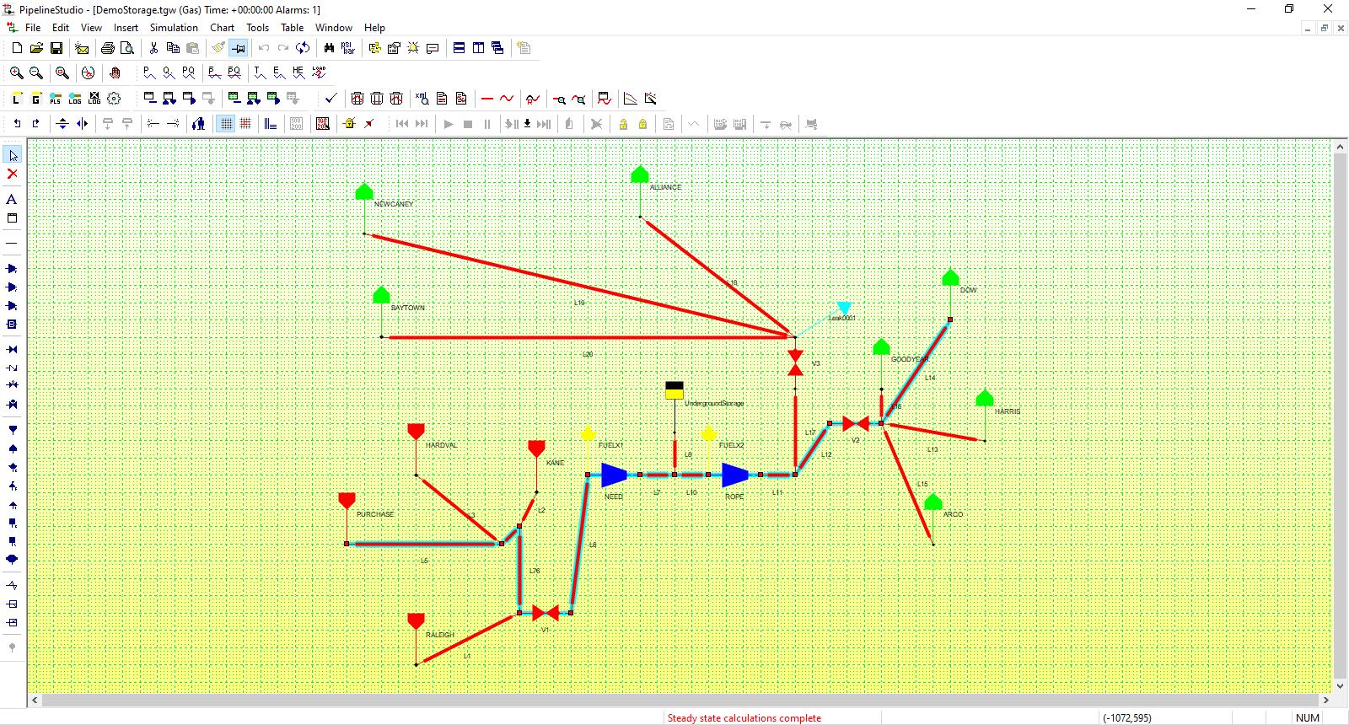1349x725 pixels.
Task: Open the Help menu
Action: coord(374,28)
